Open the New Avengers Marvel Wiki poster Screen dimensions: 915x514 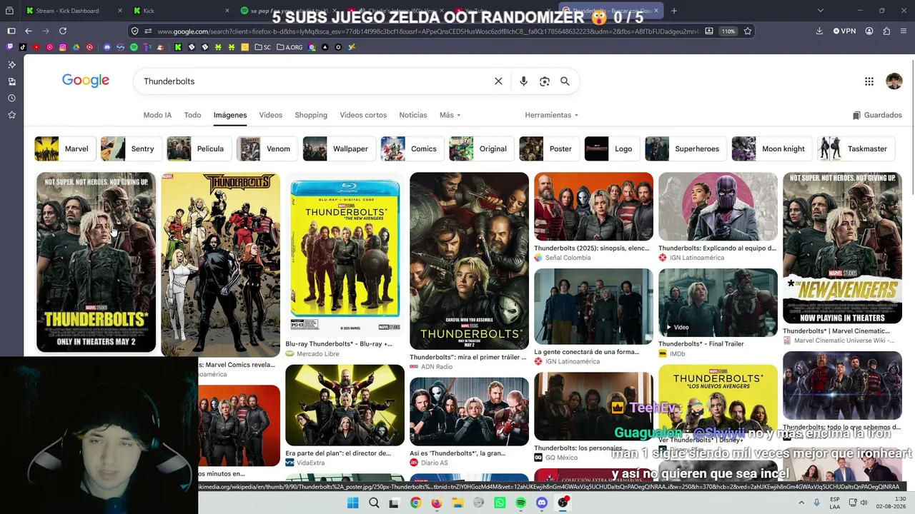tap(842, 248)
